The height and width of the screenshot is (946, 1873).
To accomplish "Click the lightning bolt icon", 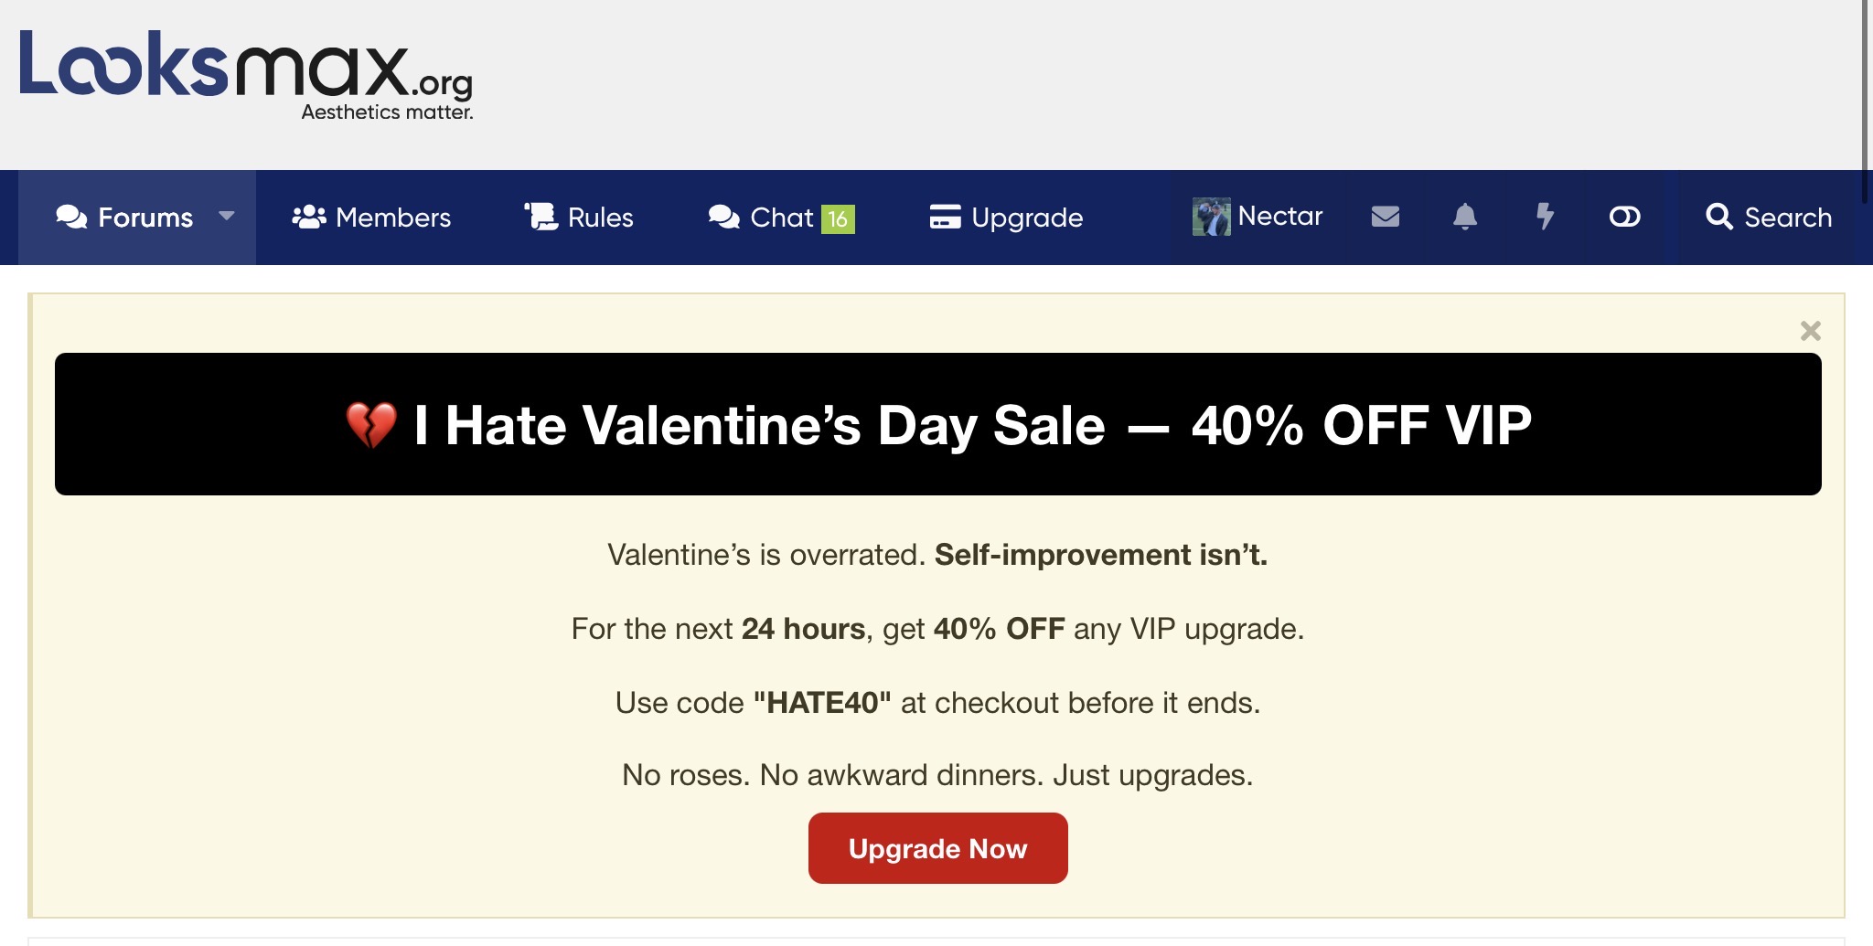I will pos(1545,217).
